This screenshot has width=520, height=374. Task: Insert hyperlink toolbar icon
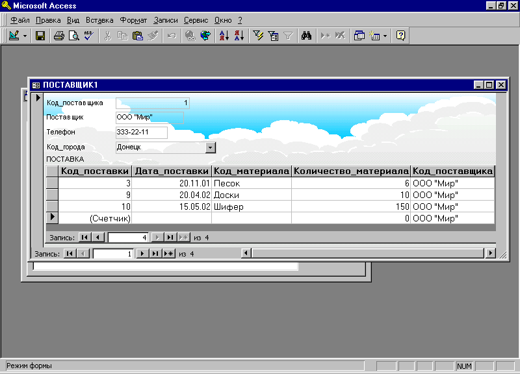pyautogui.click(x=190, y=36)
